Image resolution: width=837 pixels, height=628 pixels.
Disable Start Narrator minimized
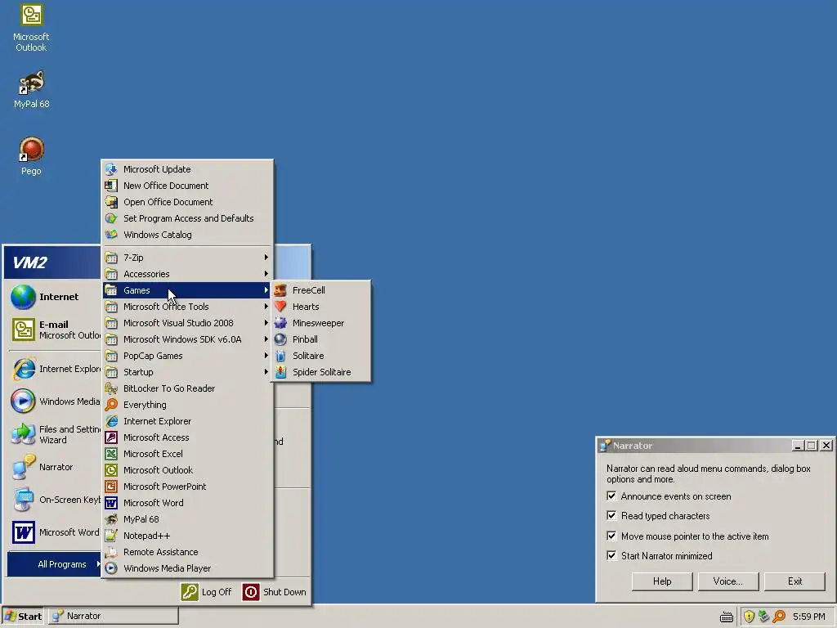611,556
